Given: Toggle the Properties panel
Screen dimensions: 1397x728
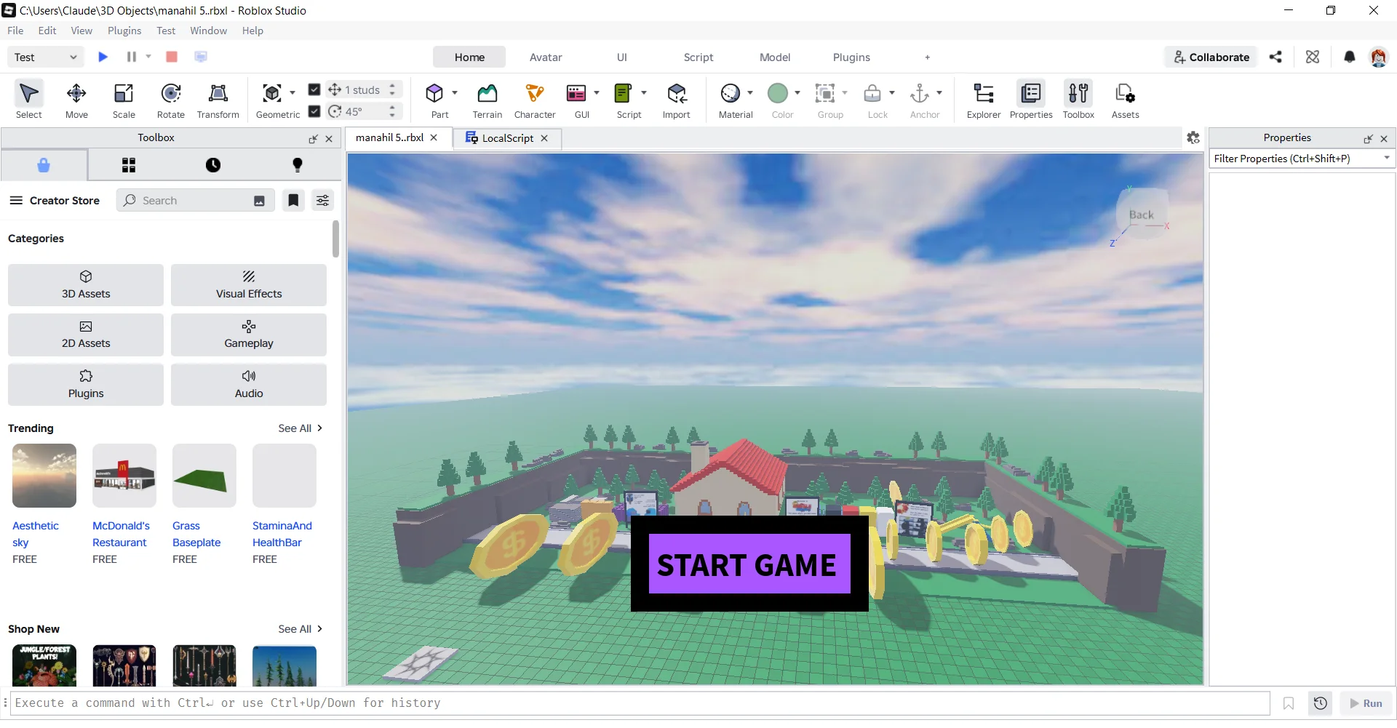Looking at the screenshot, I should tap(1031, 99).
